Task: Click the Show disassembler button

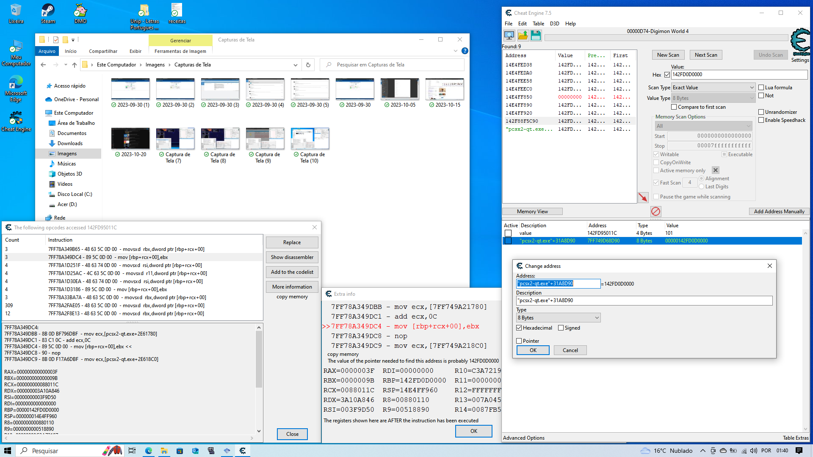Action: pos(292,257)
